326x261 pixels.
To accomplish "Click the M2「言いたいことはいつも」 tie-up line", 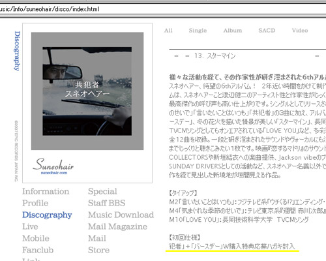I will click(x=247, y=202).
